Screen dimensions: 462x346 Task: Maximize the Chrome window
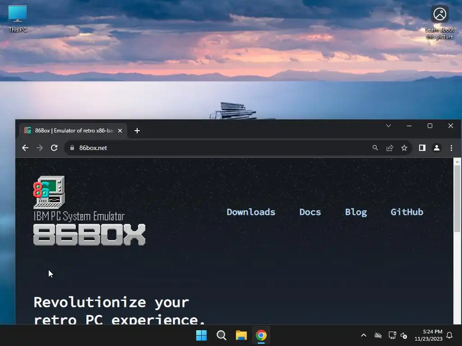[430, 126]
